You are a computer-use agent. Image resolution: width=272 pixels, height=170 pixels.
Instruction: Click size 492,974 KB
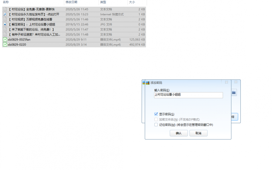[137, 44]
